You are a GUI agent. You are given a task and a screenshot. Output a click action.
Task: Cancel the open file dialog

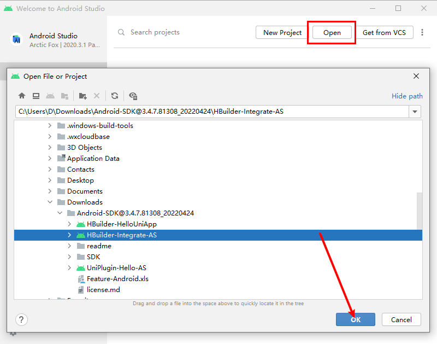[401, 319]
